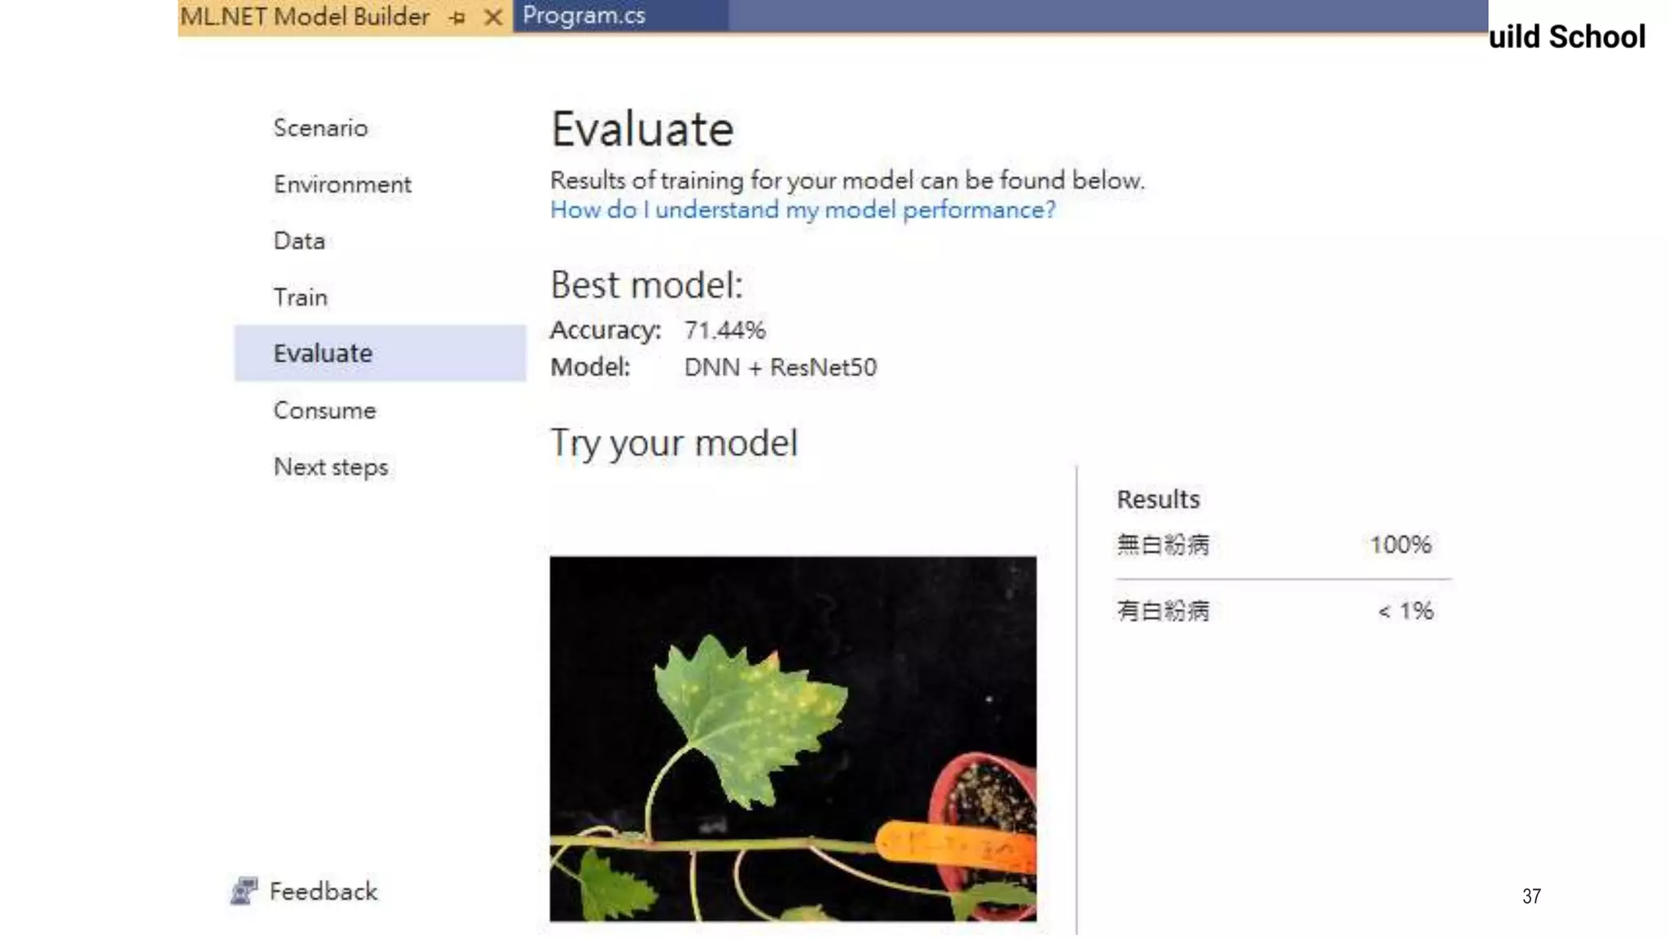
Task: Click the 71.44% accuracy value
Action: [724, 330]
